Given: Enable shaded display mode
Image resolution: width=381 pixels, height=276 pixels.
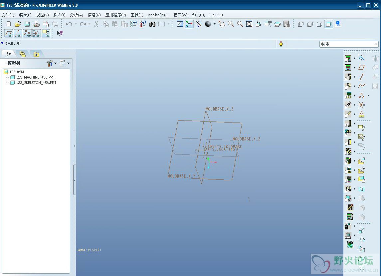Looking at the screenshot, I should point(328,24).
